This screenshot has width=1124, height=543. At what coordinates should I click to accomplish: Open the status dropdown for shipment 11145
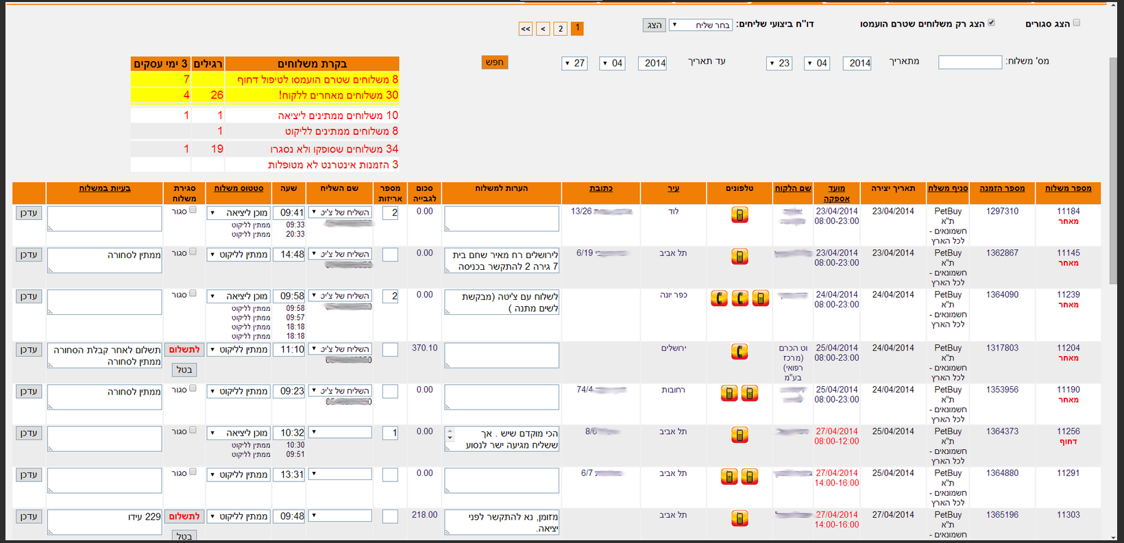238,255
